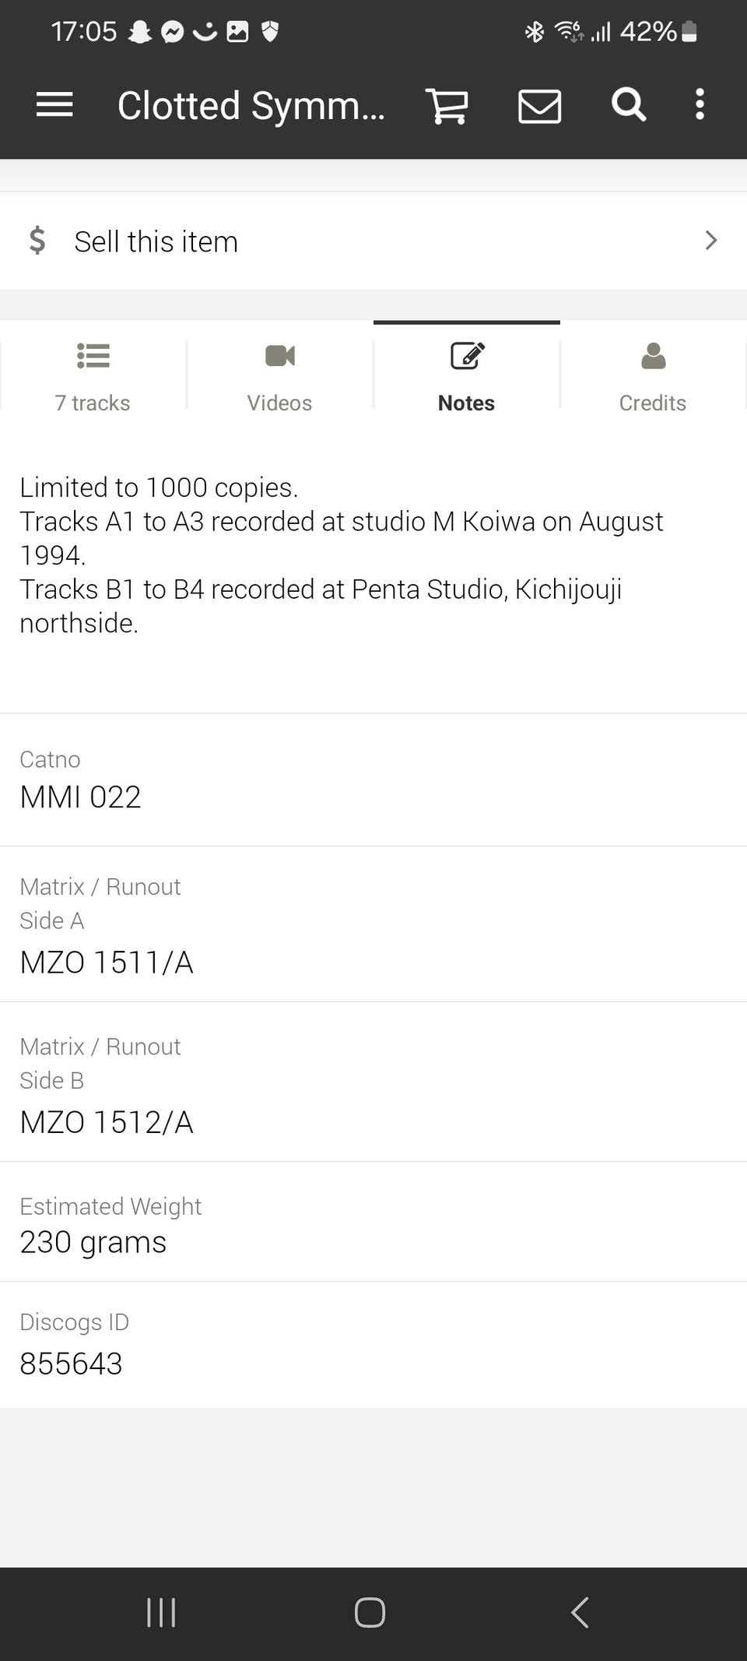Show the Credits tab
This screenshot has width=747, height=1661.
tap(653, 376)
